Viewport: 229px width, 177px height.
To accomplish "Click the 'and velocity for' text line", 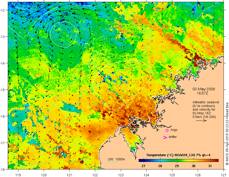I will (x=204, y=110).
